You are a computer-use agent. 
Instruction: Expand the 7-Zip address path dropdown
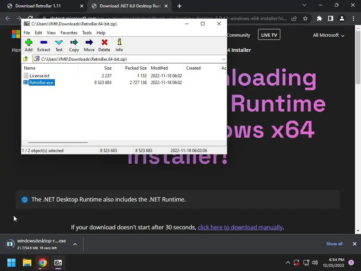(x=224, y=59)
